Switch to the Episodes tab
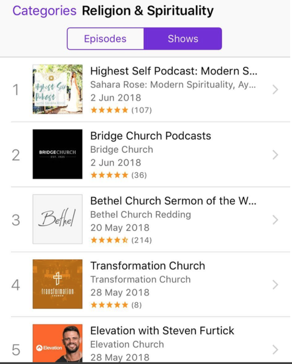Image resolution: width=292 pixels, height=364 pixels. tap(106, 38)
